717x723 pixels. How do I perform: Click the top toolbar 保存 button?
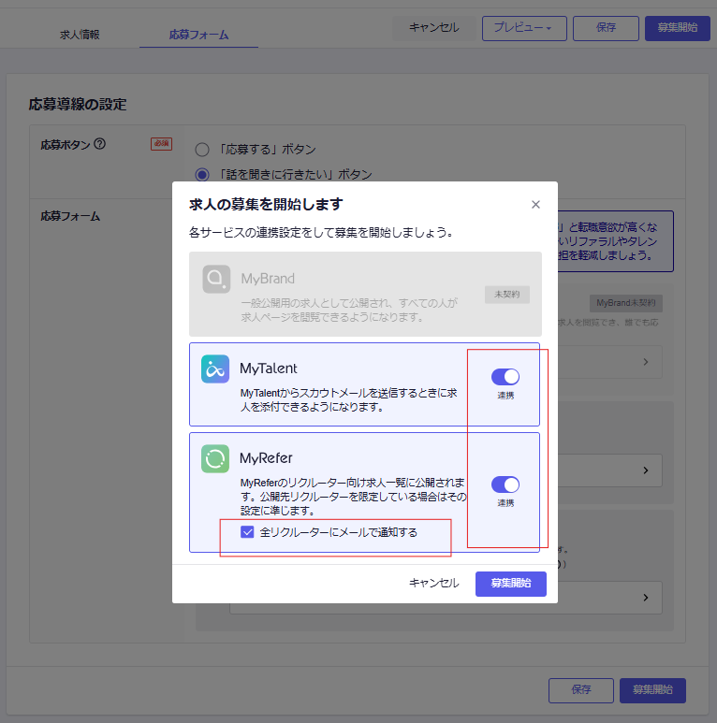[x=606, y=28]
